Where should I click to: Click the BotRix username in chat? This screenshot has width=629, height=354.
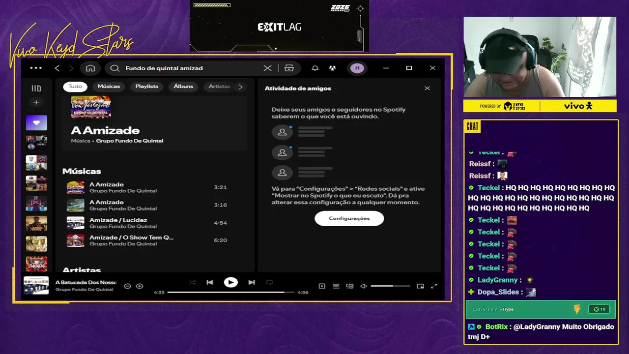coord(496,326)
